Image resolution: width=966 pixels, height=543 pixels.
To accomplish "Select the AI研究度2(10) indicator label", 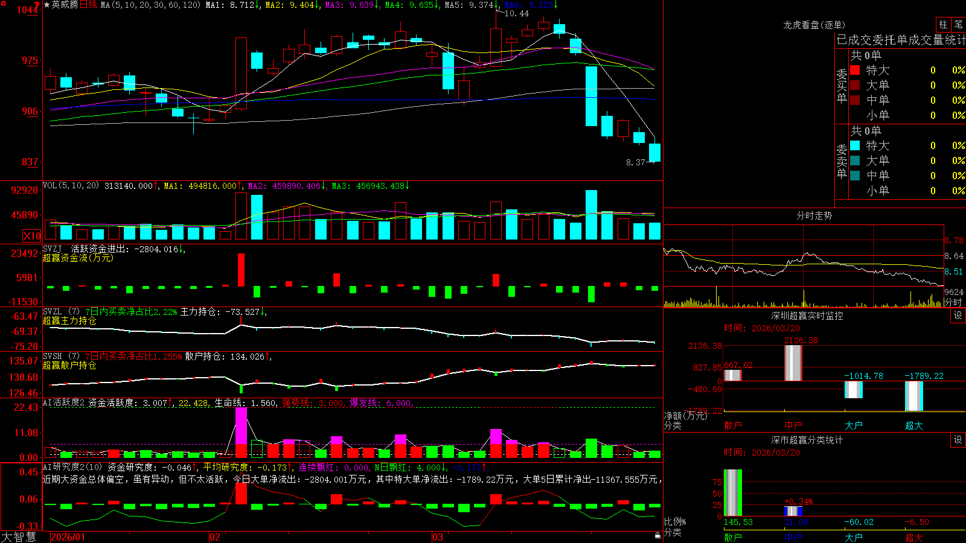I will click(x=72, y=467).
